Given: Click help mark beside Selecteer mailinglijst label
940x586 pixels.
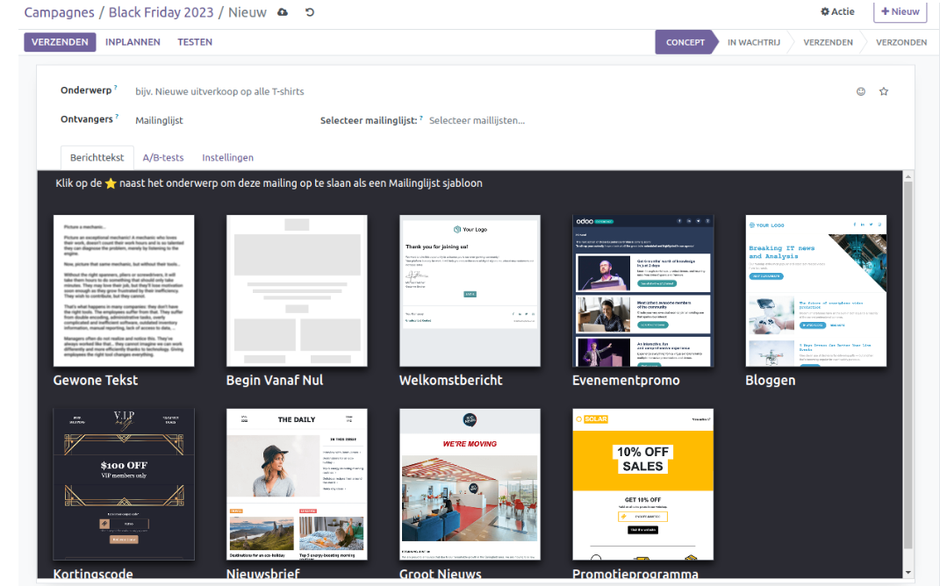Looking at the screenshot, I should tap(420, 118).
